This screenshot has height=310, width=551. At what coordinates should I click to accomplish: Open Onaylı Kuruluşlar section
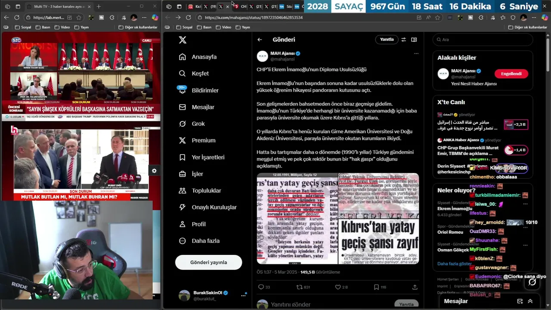point(207,208)
